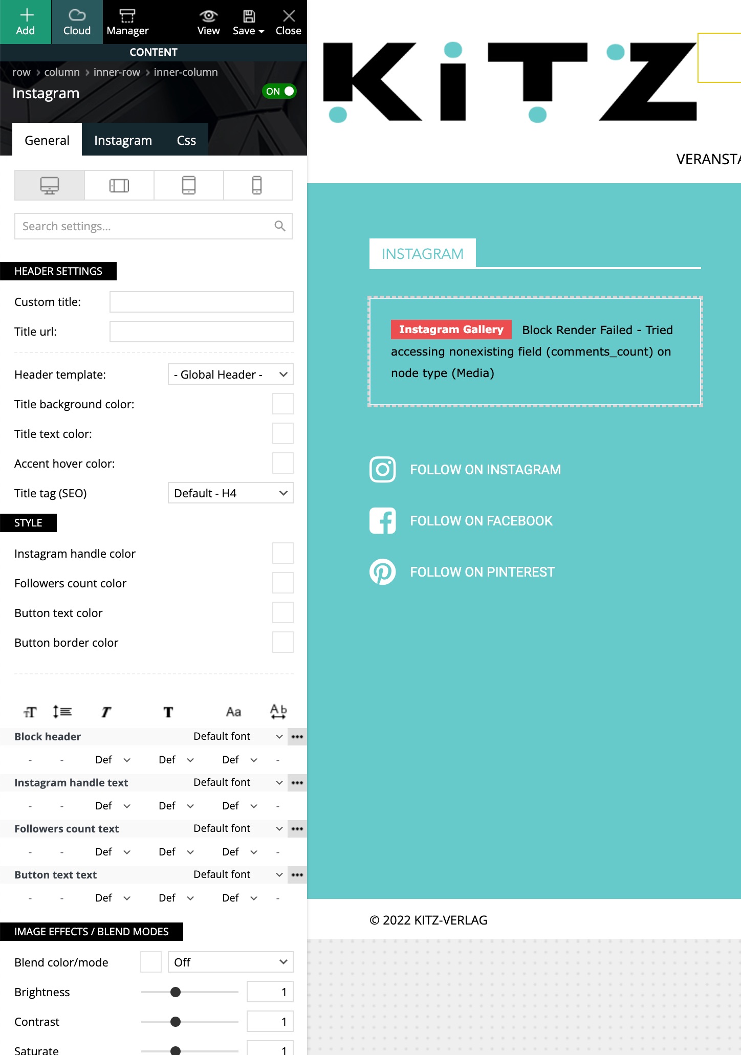
Task: Click Follow on Pinterest link
Action: pyautogui.click(x=482, y=572)
